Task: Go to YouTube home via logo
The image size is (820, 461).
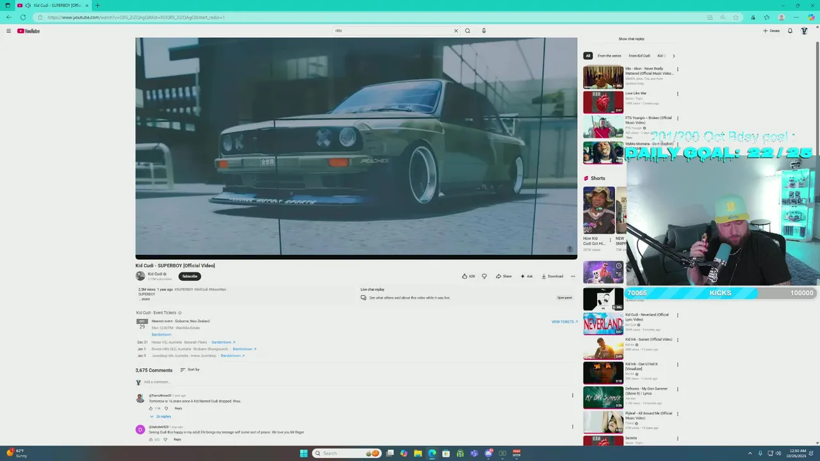Action: pyautogui.click(x=28, y=31)
